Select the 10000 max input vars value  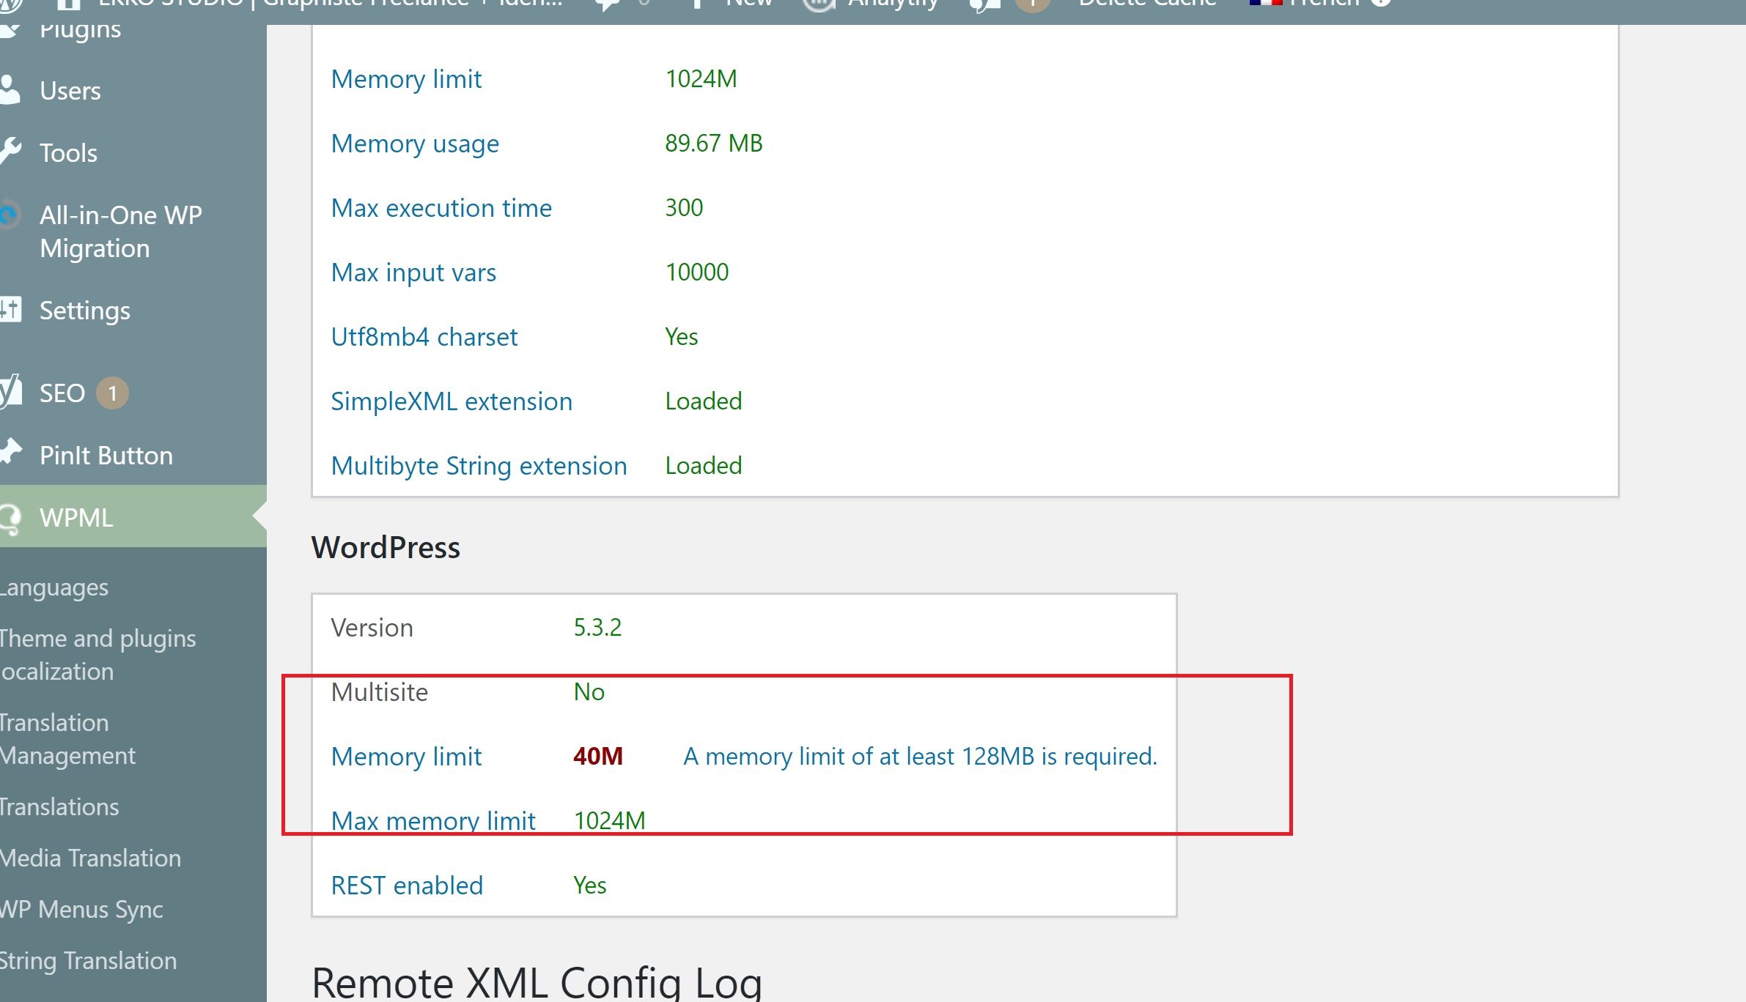click(x=697, y=272)
